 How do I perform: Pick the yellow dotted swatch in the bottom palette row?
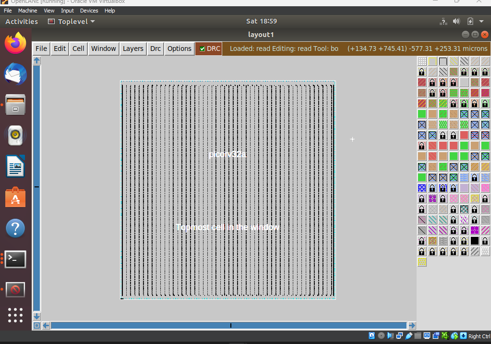point(422,262)
